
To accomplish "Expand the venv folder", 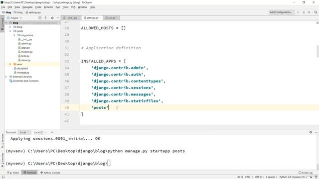I will tap(10, 64).
